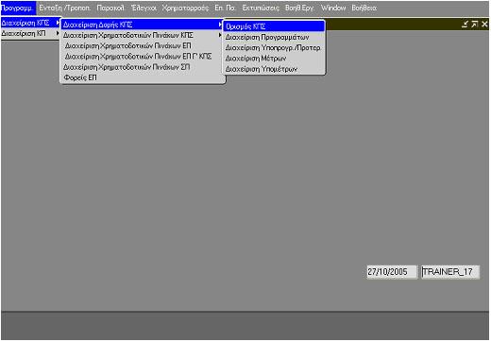
Task: Choose Φορείς ΕΠ menu entry
Action: (x=143, y=77)
